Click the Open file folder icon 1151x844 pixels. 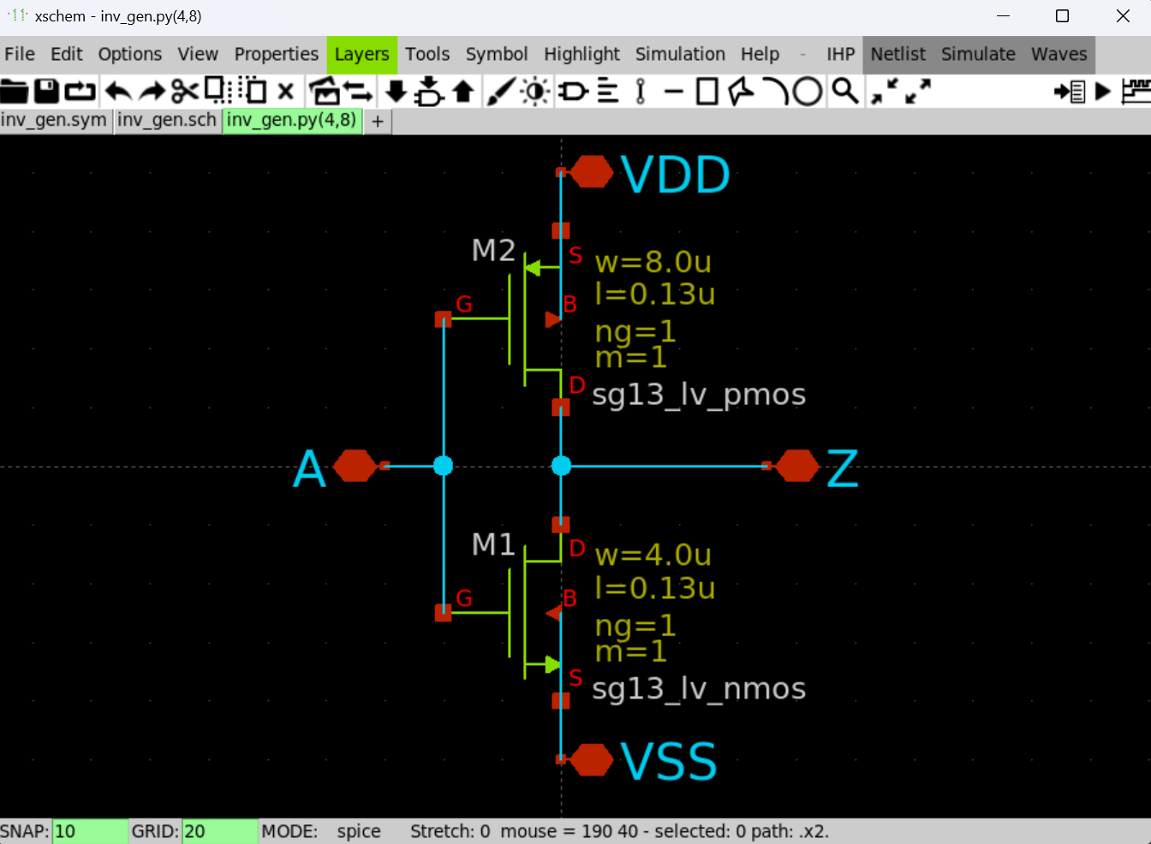pyautogui.click(x=15, y=91)
